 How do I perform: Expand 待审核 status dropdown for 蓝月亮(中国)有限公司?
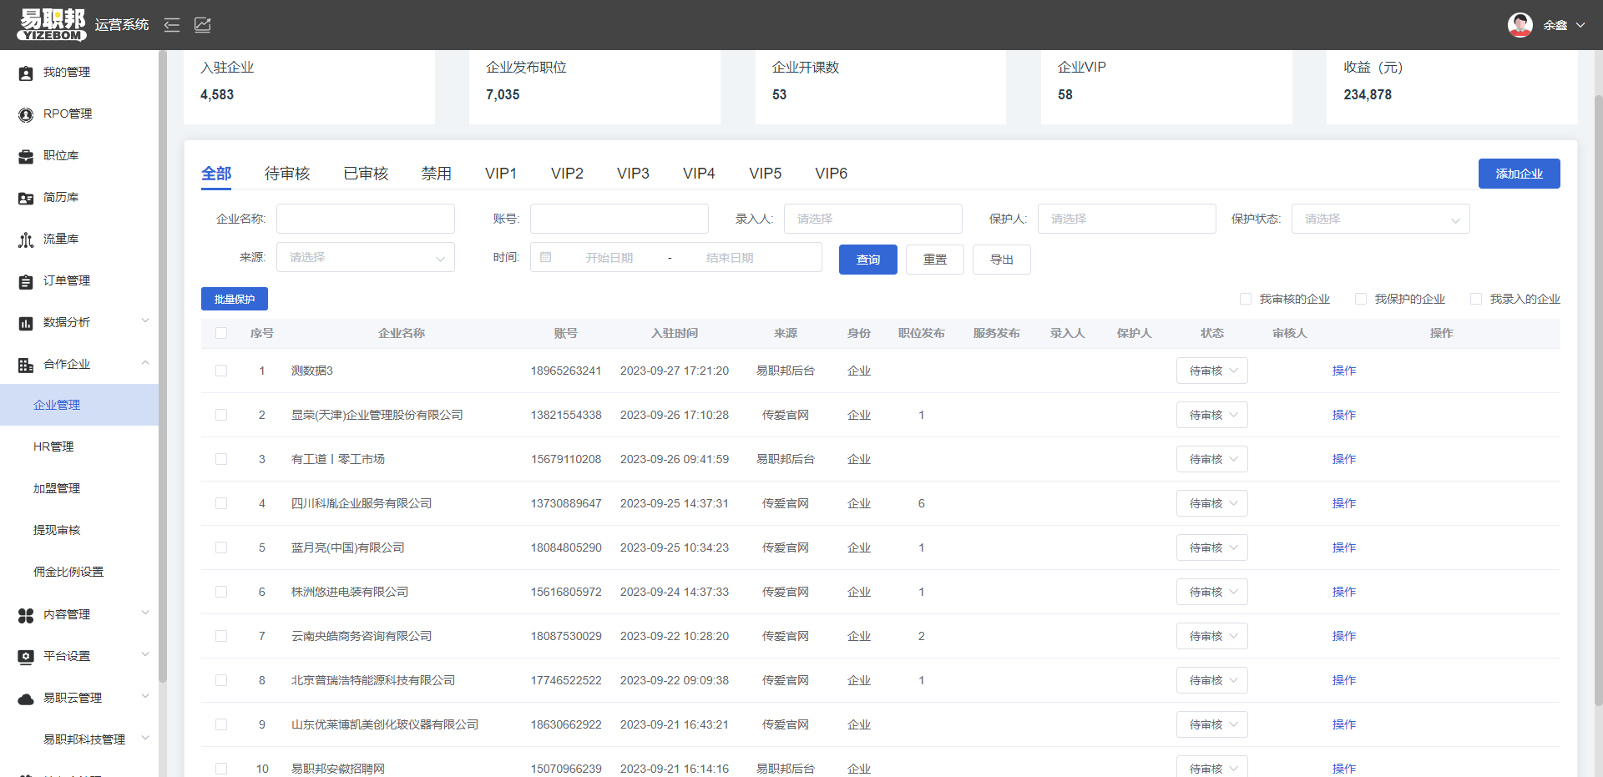pos(1211,547)
